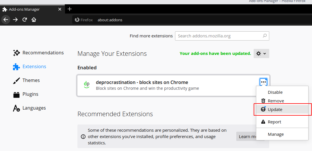Click the Forward navigation arrow
This screenshot has width=312, height=151.
click(15, 20)
